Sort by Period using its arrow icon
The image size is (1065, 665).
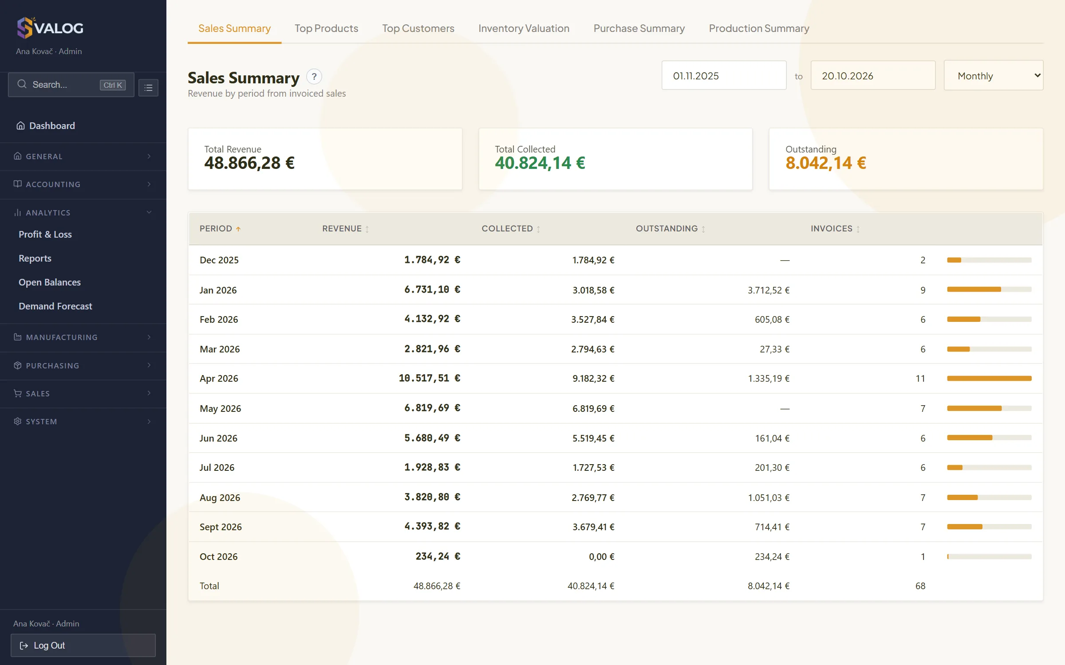[238, 229]
